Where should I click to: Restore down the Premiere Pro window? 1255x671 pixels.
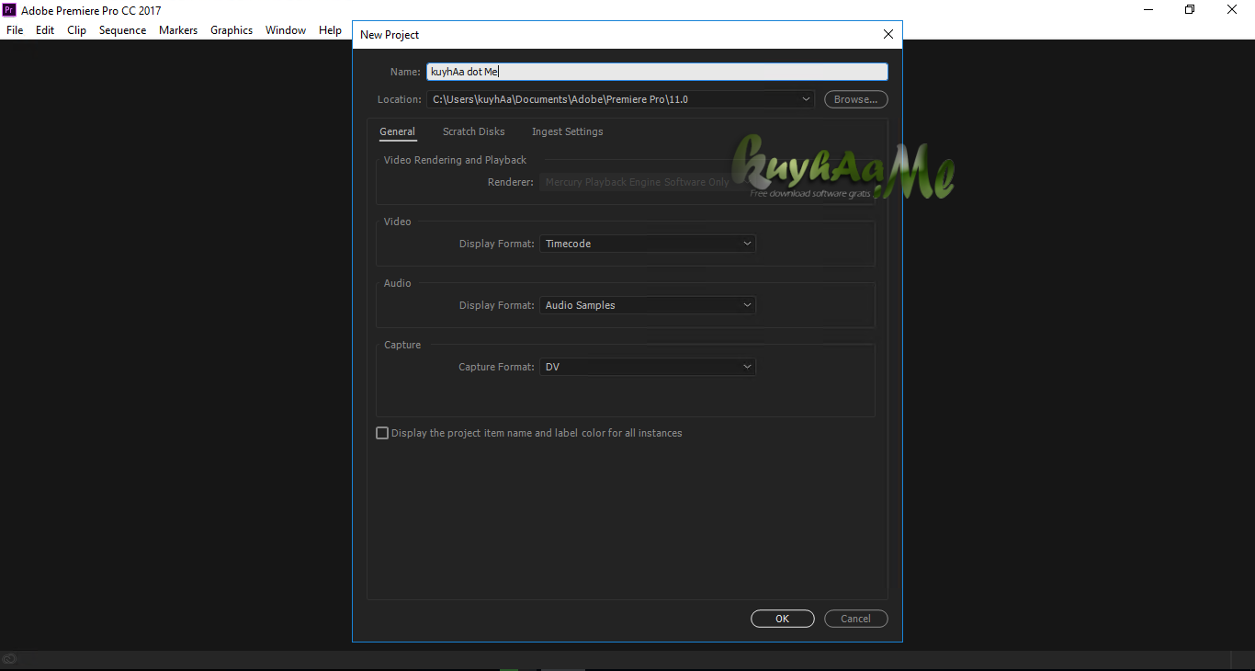[1190, 10]
